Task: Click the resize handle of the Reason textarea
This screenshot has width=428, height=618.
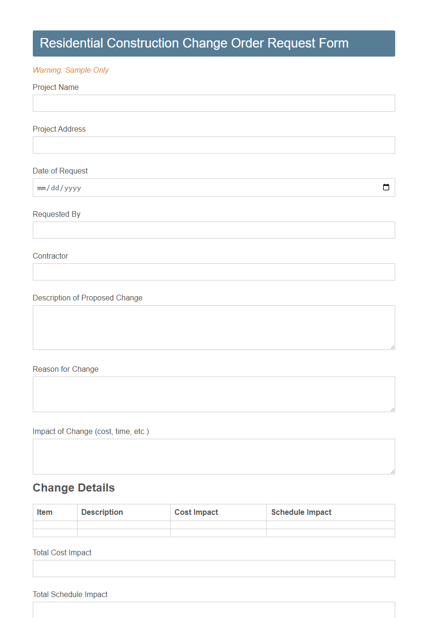Action: [x=393, y=410]
